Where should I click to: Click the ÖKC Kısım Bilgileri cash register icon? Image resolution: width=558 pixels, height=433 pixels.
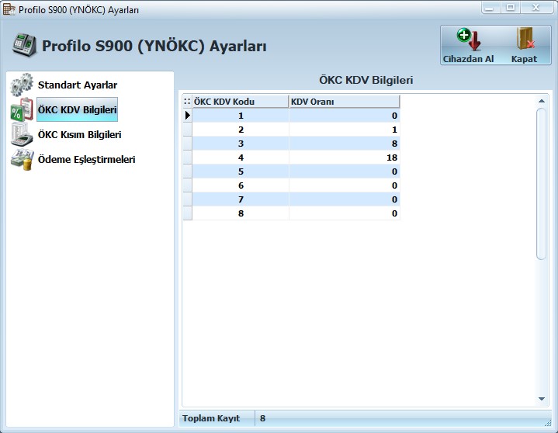click(x=22, y=134)
